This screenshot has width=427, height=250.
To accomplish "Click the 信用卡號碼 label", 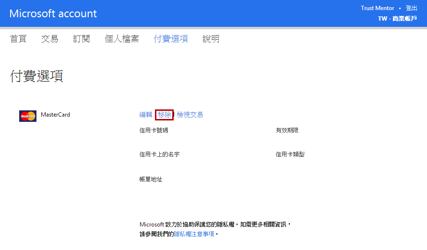I will [154, 131].
